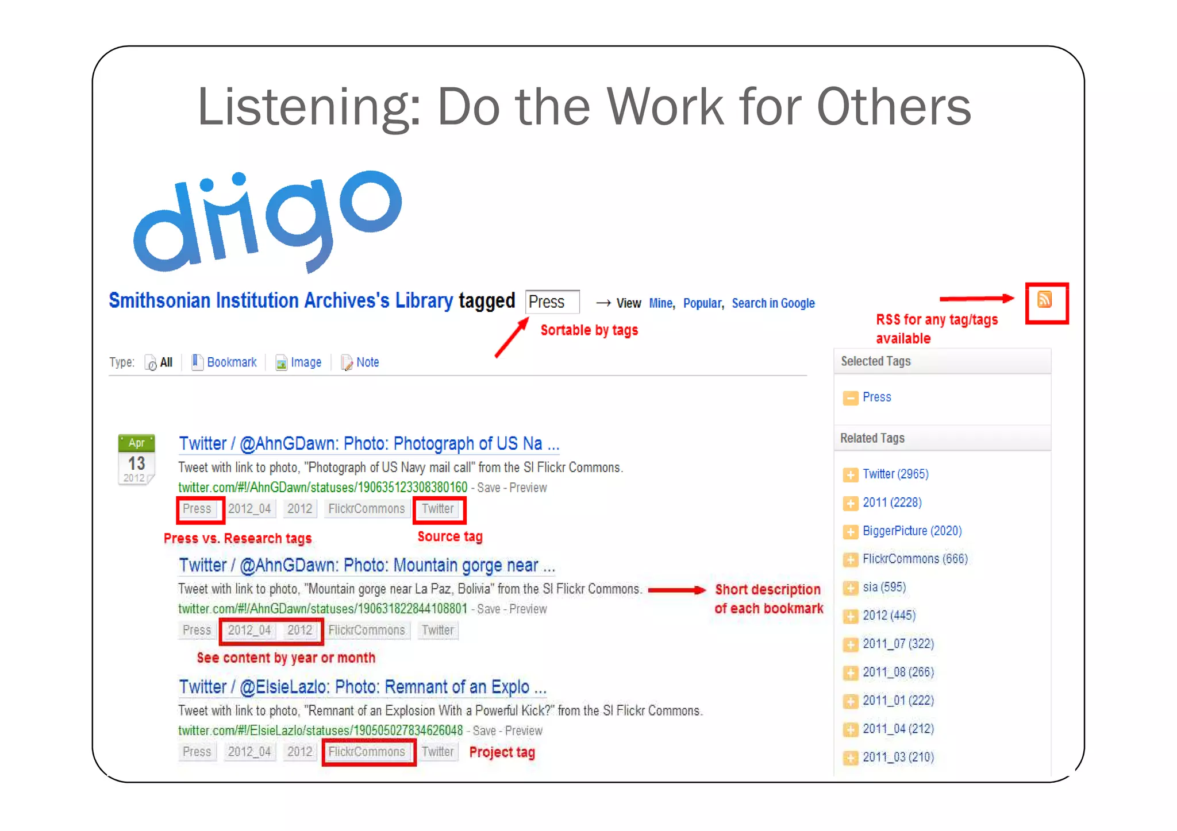The height and width of the screenshot is (831, 1177).
Task: Preview the Photograph of US Navy bookmark
Action: tap(528, 488)
